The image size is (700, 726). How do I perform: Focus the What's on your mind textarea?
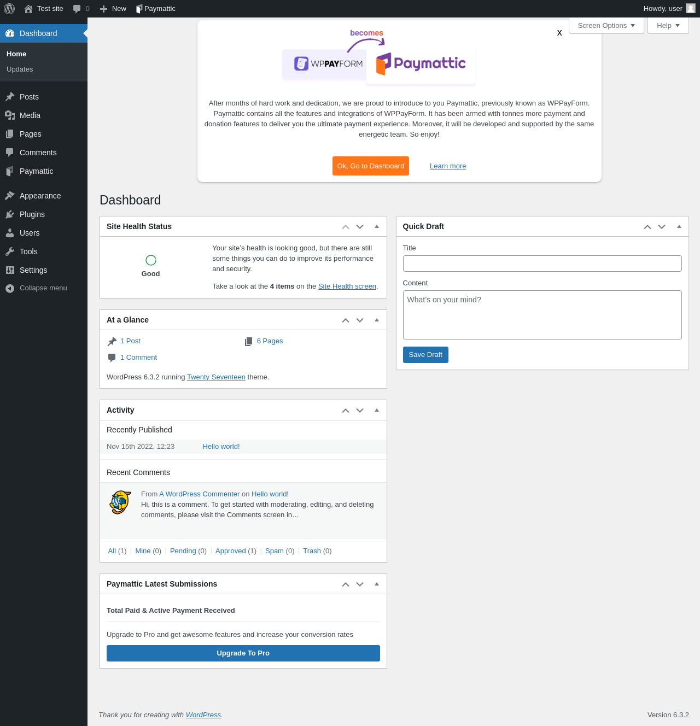pyautogui.click(x=542, y=315)
